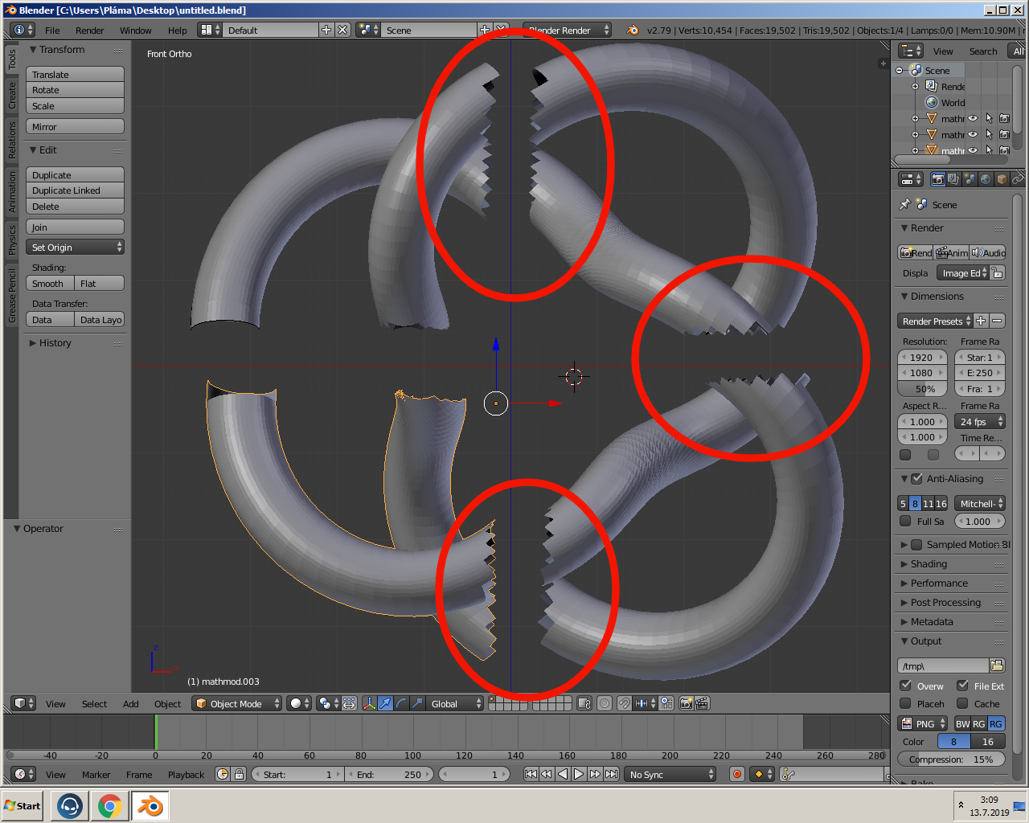Screen dimensions: 1029x823
Task: Click the snap magnet icon in header
Action: click(x=624, y=703)
